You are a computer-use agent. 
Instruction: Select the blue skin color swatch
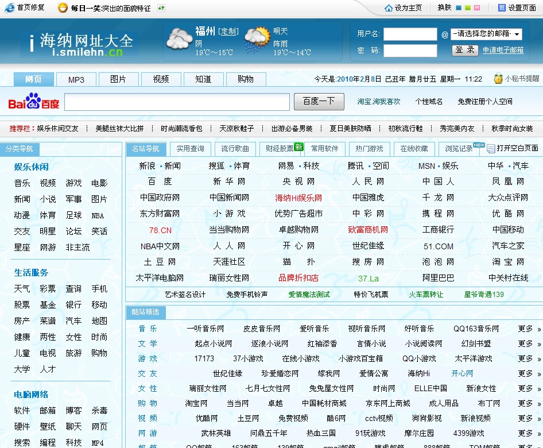pyautogui.click(x=459, y=7)
